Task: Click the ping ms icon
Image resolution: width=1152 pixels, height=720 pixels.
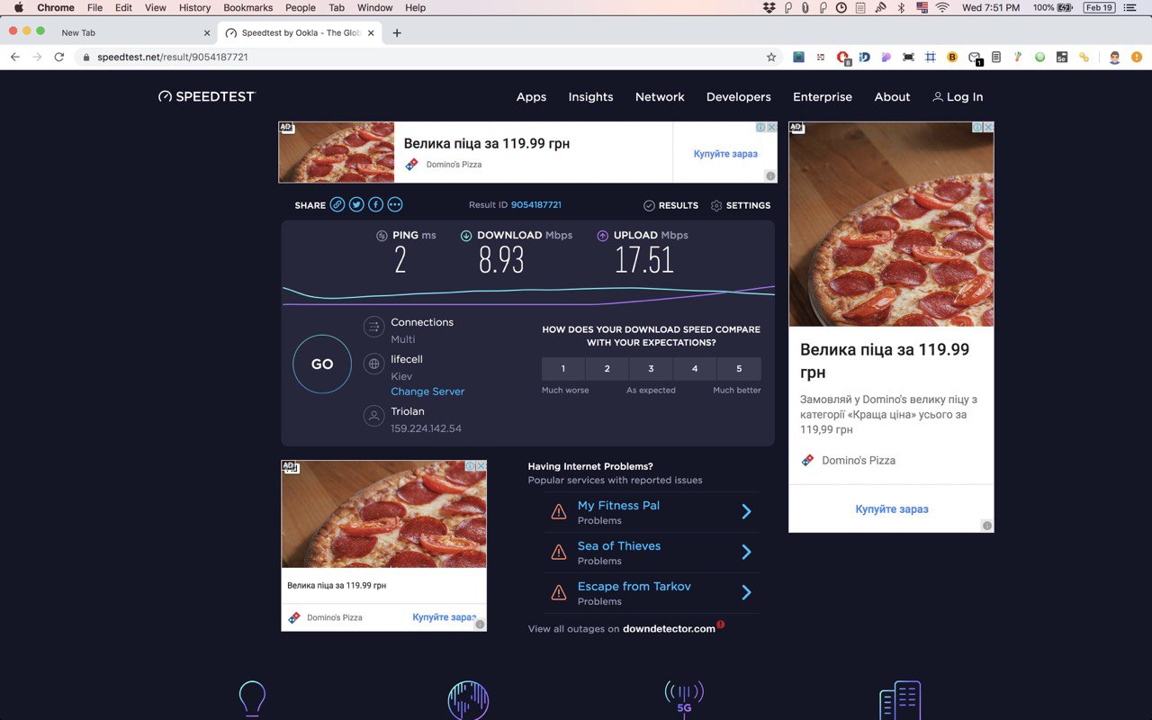Action: tap(382, 236)
